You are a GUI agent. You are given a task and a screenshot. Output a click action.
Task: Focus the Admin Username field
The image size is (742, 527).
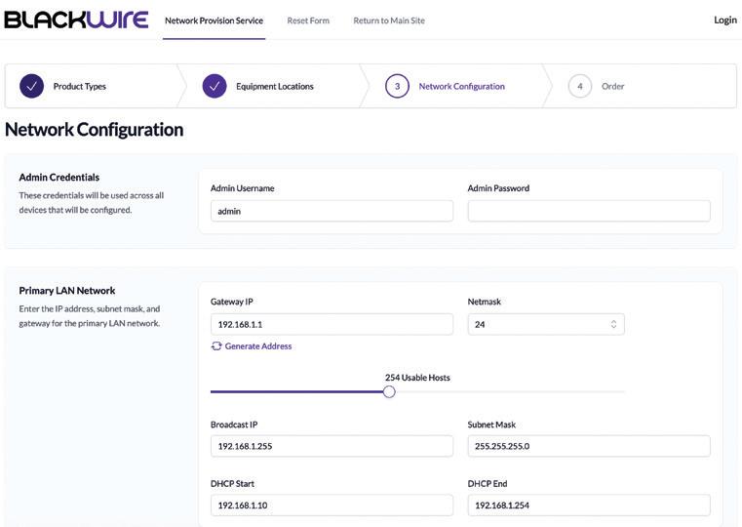pyautogui.click(x=332, y=211)
